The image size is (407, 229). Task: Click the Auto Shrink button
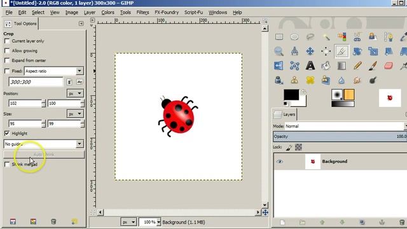[44, 155]
